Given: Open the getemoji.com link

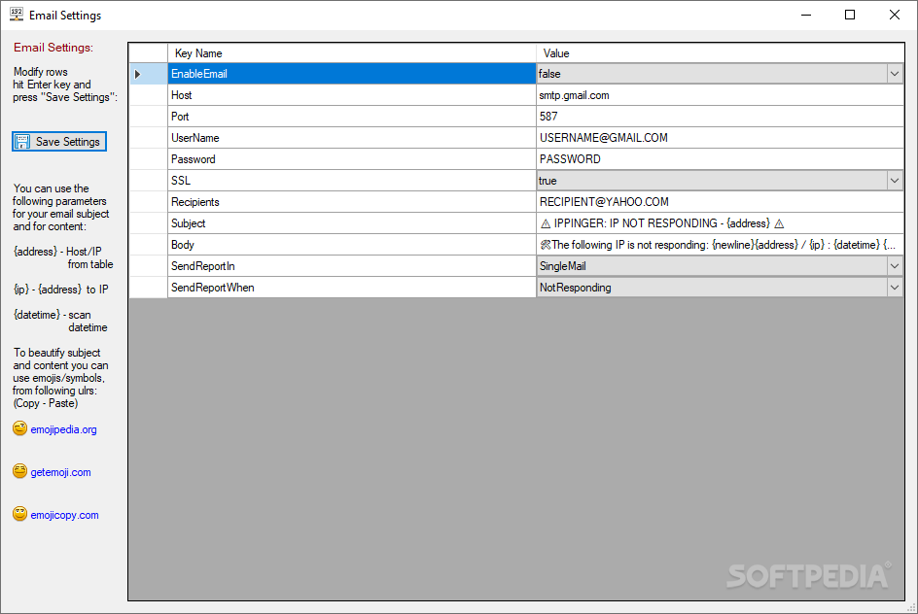Looking at the screenshot, I should tap(60, 472).
